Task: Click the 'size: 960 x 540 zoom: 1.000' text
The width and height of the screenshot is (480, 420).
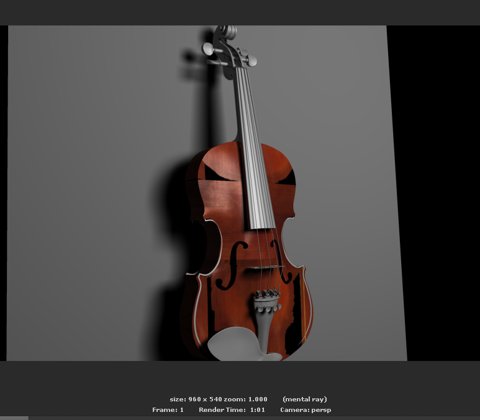Action: point(219,399)
